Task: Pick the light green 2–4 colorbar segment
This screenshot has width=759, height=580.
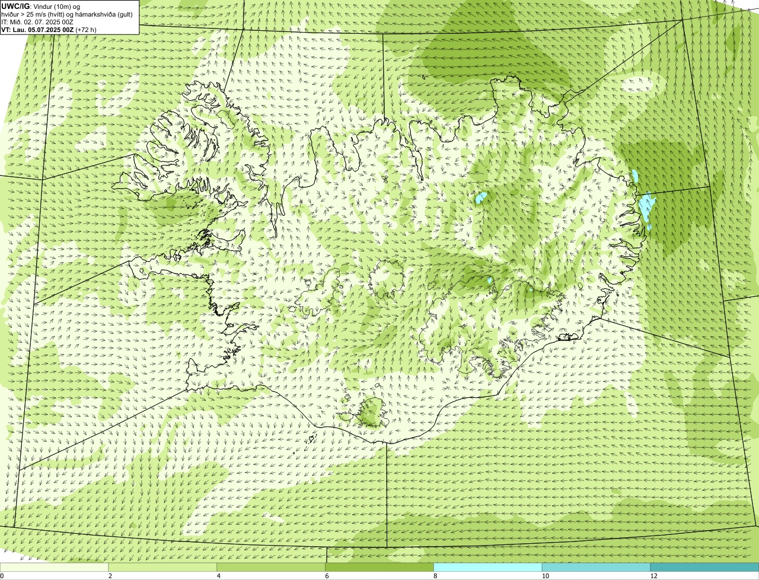Action: click(x=164, y=567)
